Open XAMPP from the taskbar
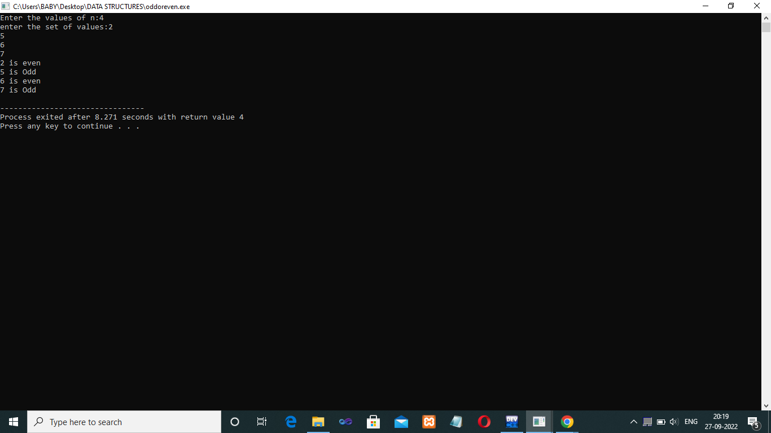Viewport: 771px width, 433px height. point(429,422)
